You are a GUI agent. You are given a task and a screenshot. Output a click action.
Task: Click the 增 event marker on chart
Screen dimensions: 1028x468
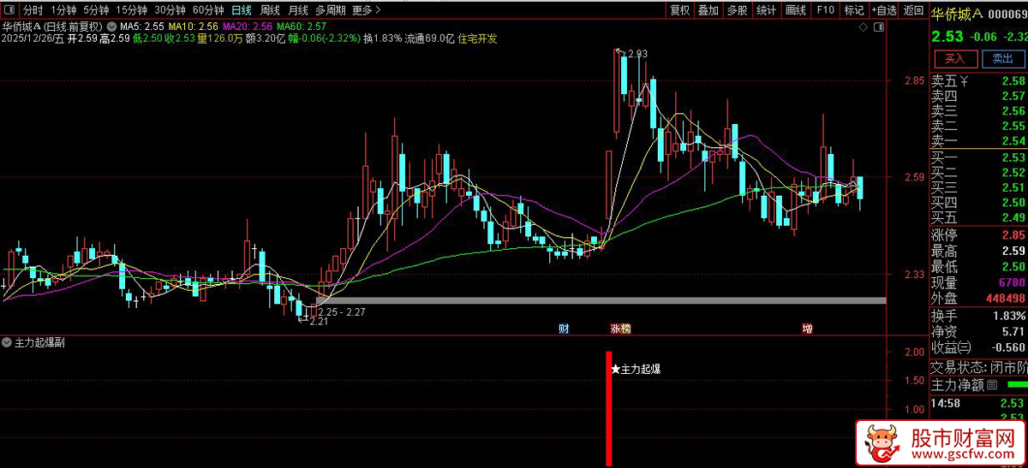[808, 329]
